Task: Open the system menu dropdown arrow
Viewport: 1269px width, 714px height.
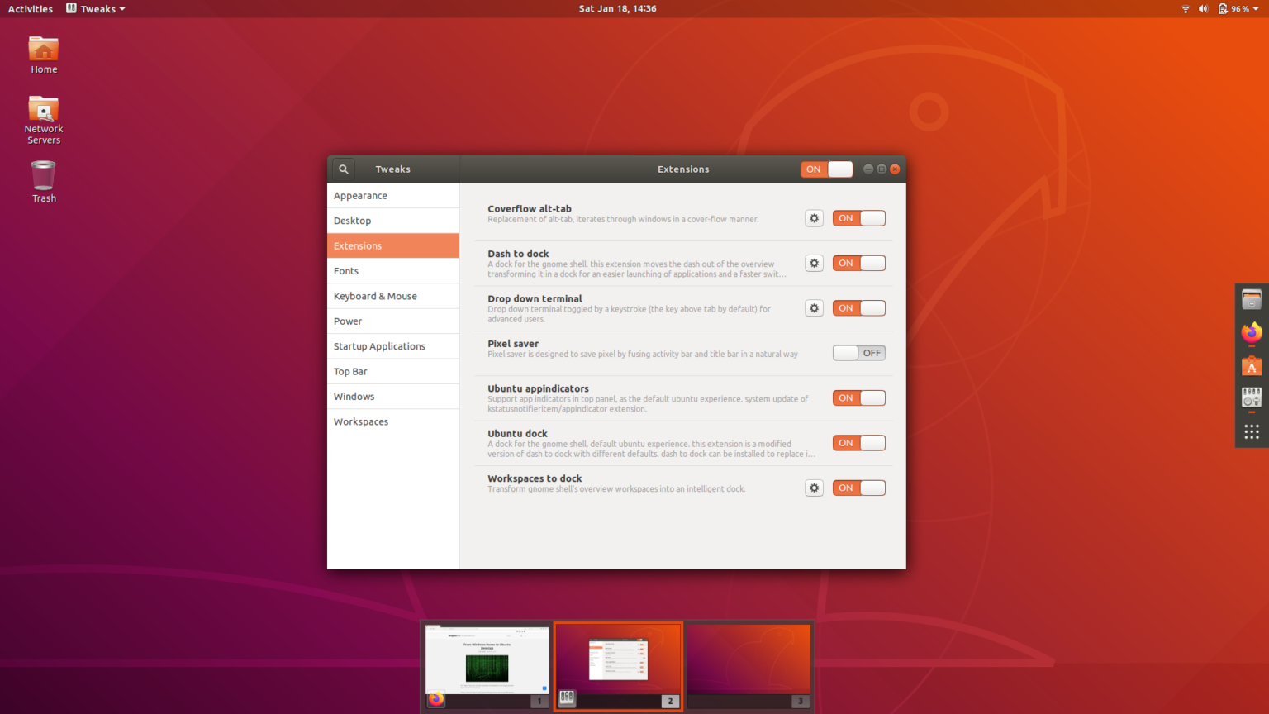Action: point(1256,8)
